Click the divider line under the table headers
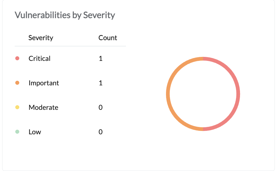Screen dimensions: 277x171 click(x=70, y=46)
